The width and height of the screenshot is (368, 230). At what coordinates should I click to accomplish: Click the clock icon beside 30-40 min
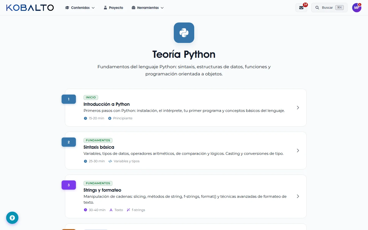(85, 210)
